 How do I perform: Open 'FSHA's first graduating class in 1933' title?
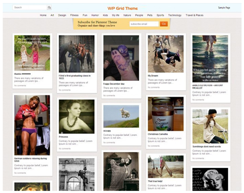75,77
